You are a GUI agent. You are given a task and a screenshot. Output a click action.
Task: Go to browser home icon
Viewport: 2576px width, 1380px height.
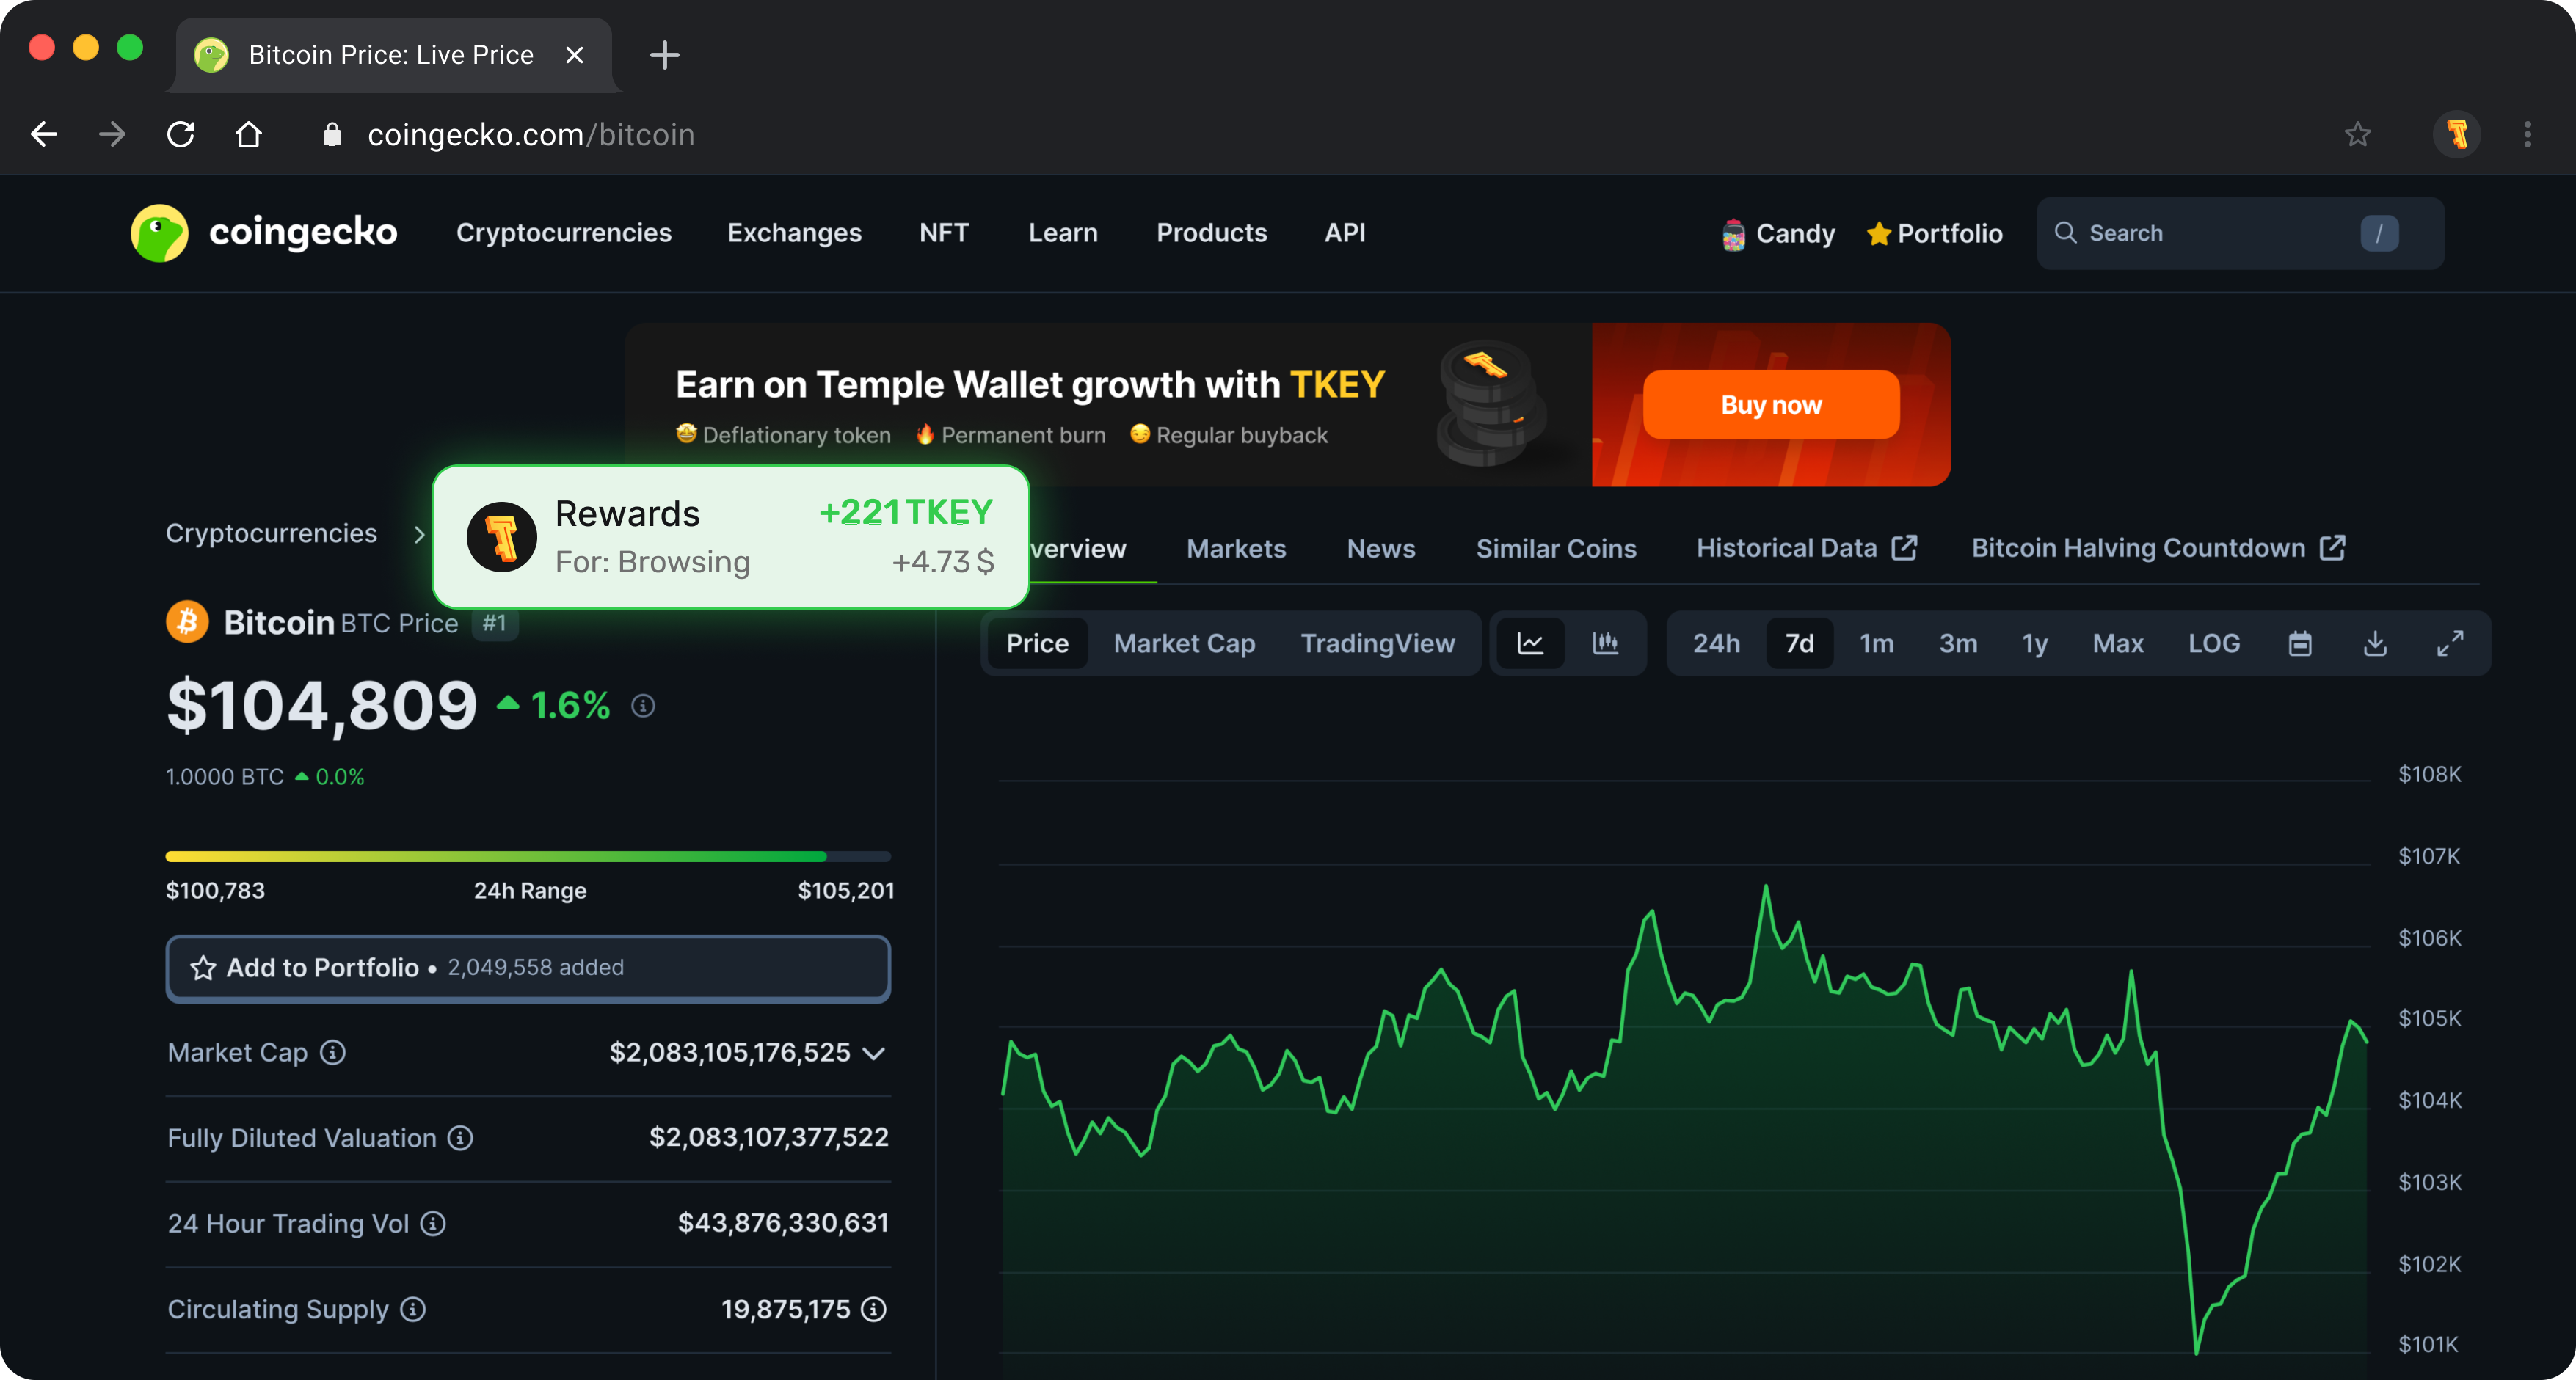[248, 134]
